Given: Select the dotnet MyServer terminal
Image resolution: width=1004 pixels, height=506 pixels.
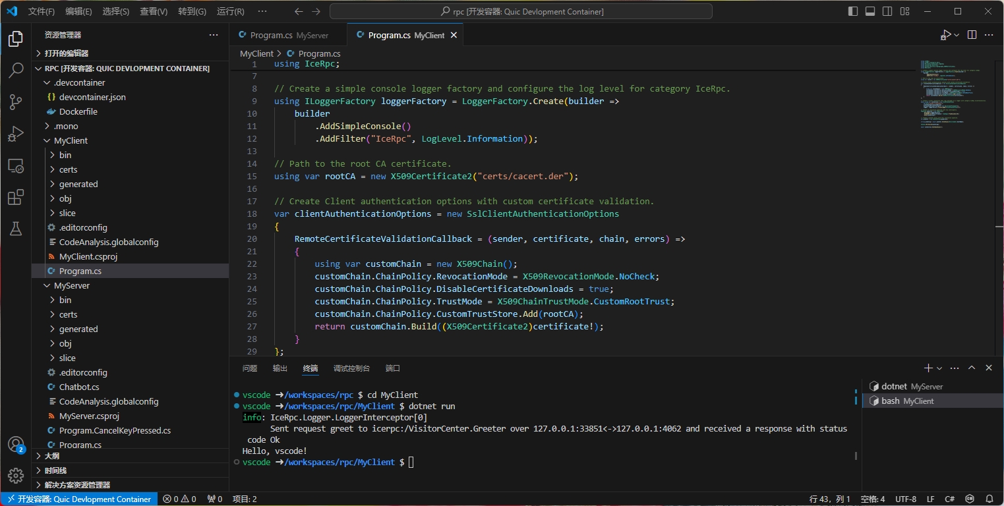Looking at the screenshot, I should click(x=931, y=386).
